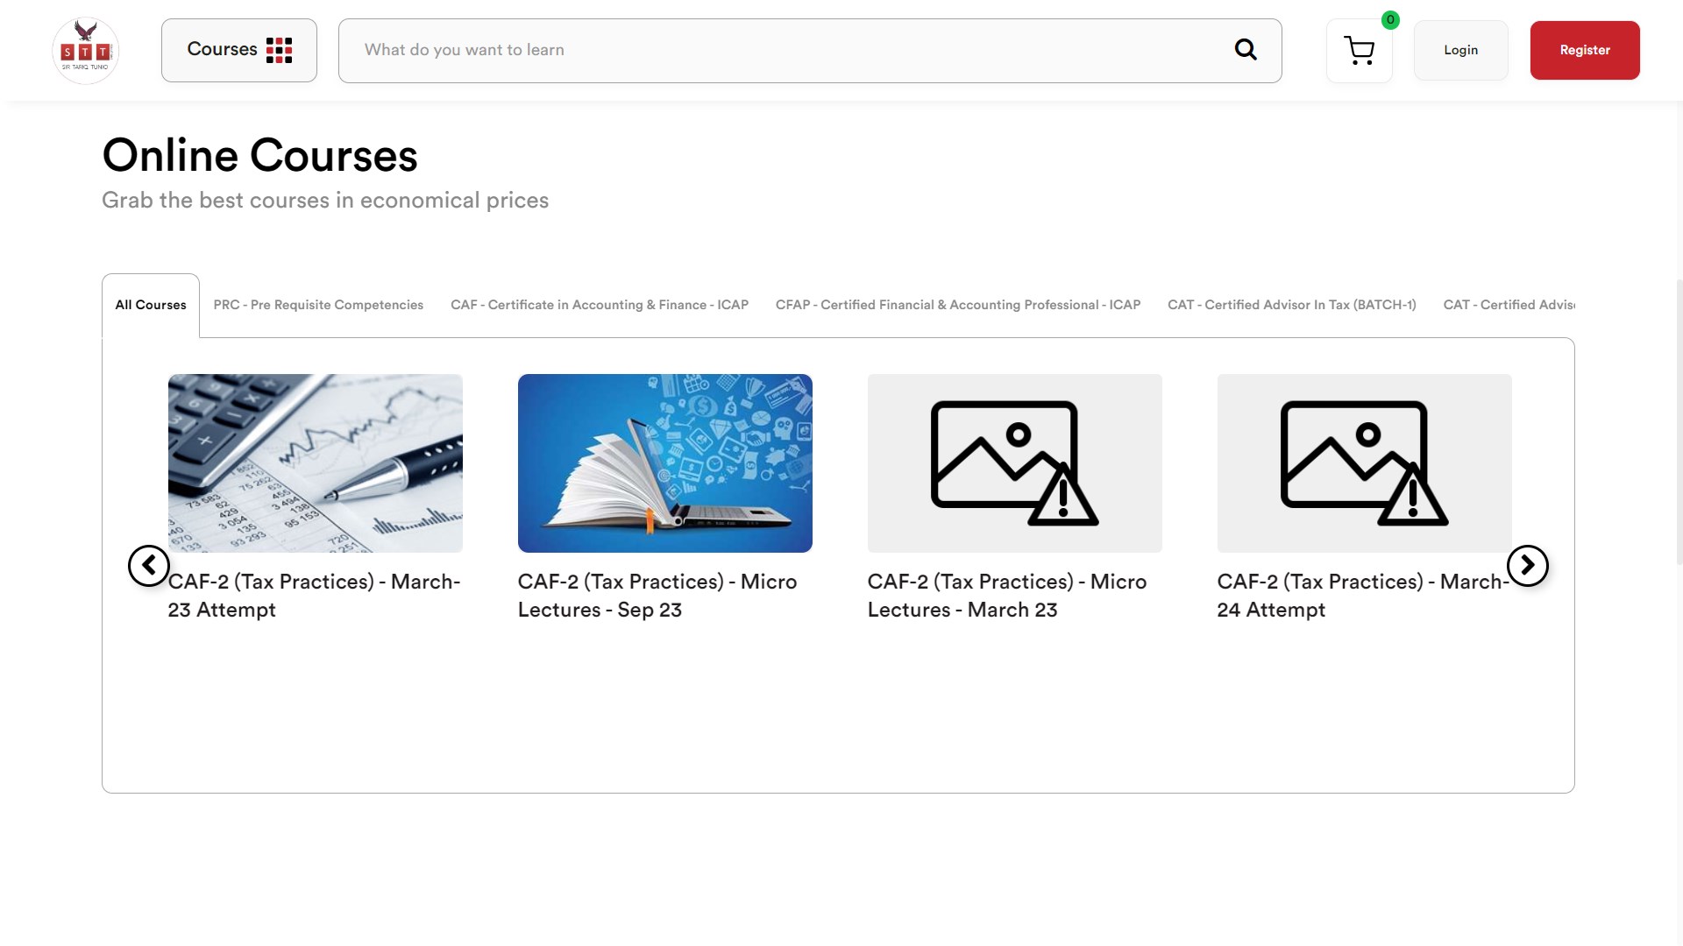Click broken image of Micro Lectures March 23
1683x946 pixels.
[1014, 462]
